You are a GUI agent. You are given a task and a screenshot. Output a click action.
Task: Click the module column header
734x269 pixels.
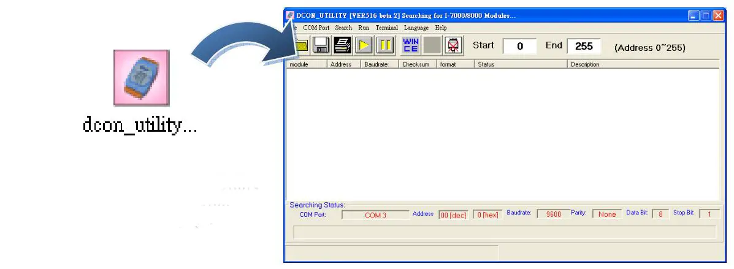(307, 64)
